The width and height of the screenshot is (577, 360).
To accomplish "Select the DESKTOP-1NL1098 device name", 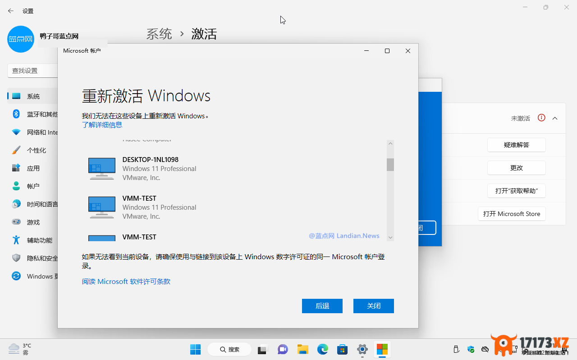I will coord(151,160).
